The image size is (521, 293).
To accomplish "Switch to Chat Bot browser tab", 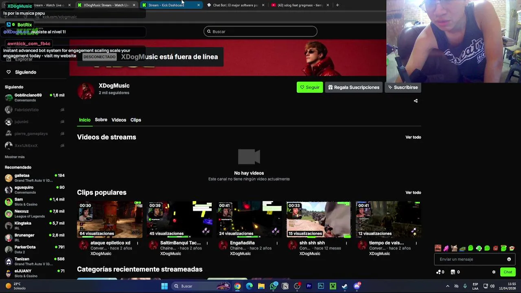I will (x=235, y=5).
